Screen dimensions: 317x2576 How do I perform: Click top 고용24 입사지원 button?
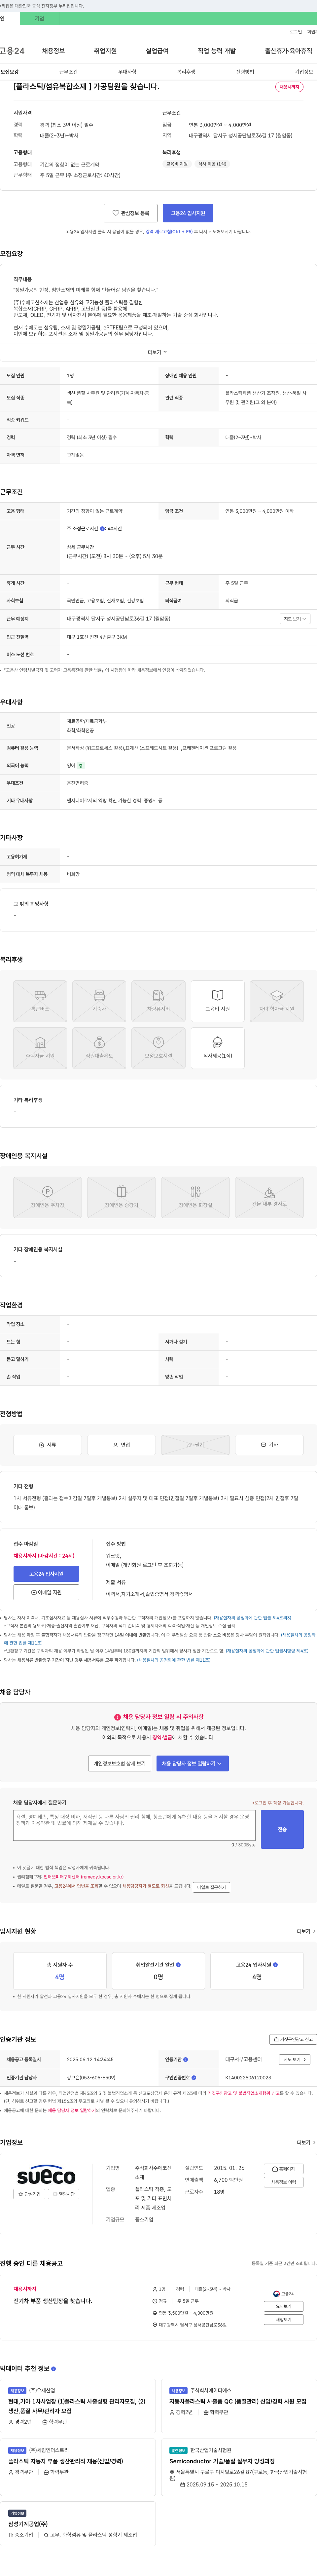tap(188, 213)
